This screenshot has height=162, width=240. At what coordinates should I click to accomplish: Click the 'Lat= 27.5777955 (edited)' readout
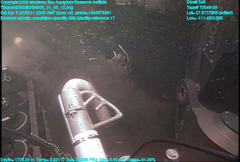210,13
